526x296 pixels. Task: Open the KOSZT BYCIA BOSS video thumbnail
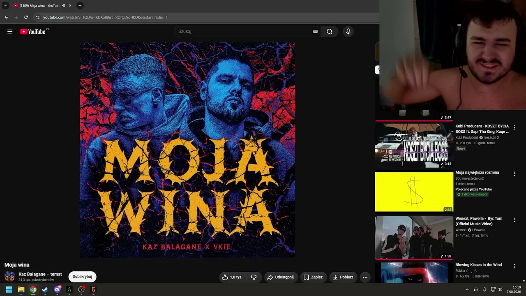pos(414,146)
